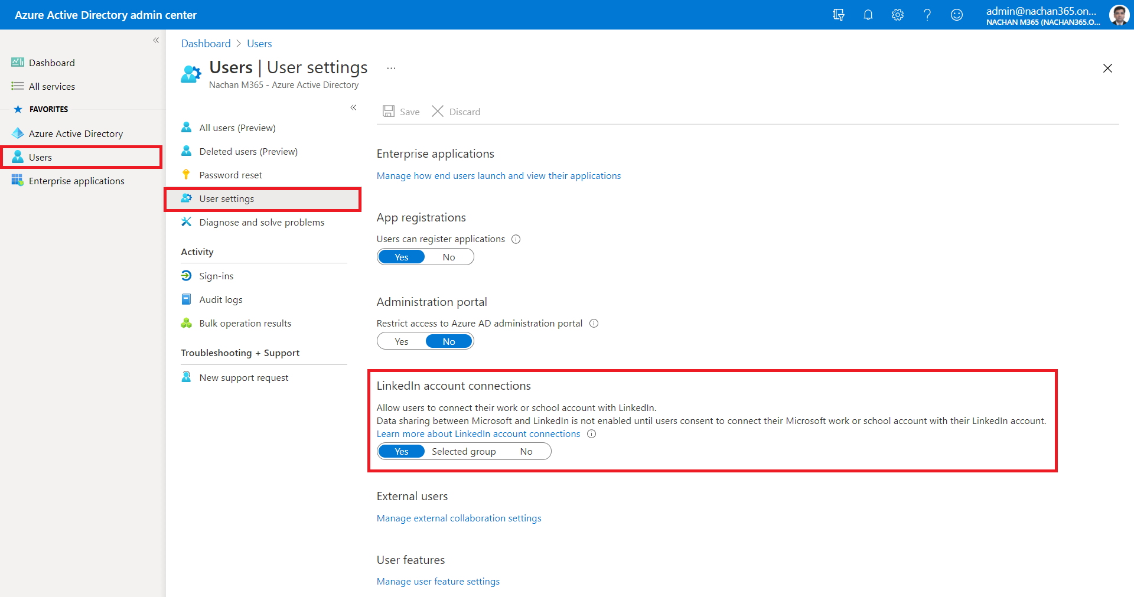Image resolution: width=1134 pixels, height=597 pixels.
Task: Open portal settings gear icon
Action: pos(897,15)
